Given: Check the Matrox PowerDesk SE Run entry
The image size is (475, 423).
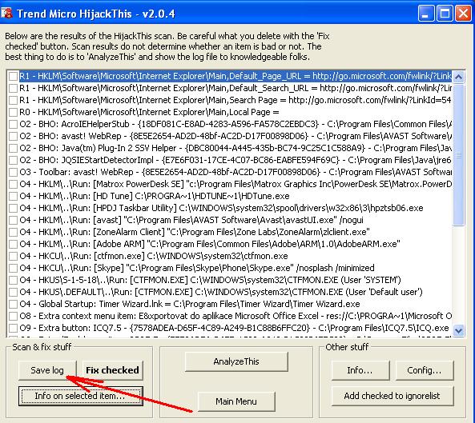Looking at the screenshot, I should (x=13, y=184).
